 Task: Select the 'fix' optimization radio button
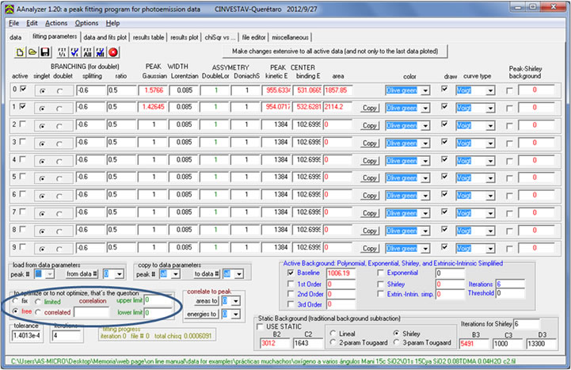(x=17, y=302)
